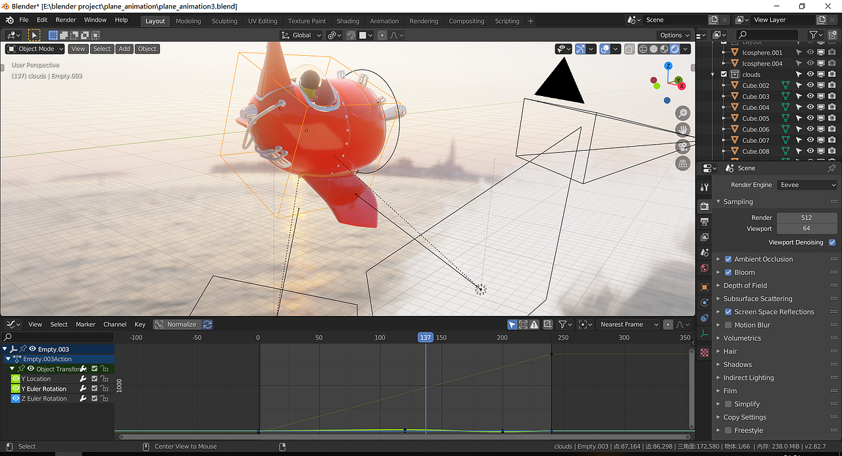Image resolution: width=842 pixels, height=456 pixels.
Task: Open the viewport Options dropdown
Action: pos(674,35)
